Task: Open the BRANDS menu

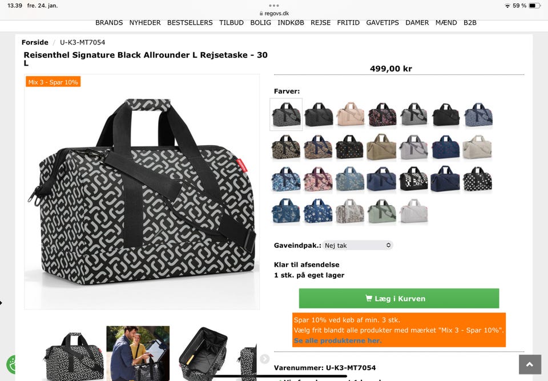Action: 109,23
